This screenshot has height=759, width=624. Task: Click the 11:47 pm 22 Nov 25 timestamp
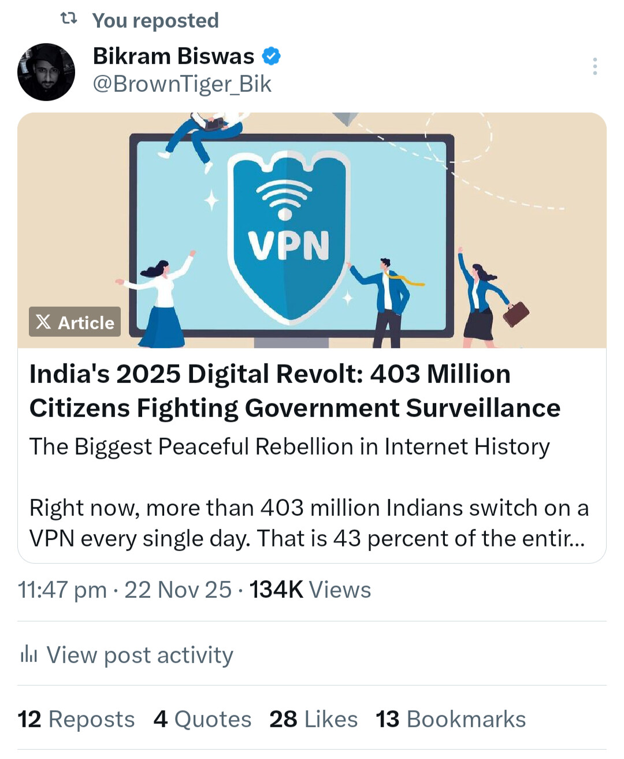point(125,590)
